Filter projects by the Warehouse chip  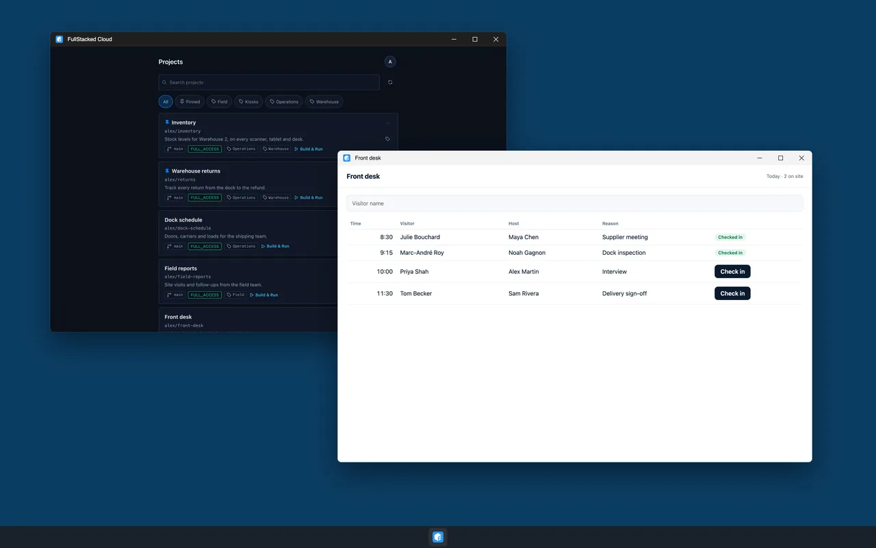(324, 101)
